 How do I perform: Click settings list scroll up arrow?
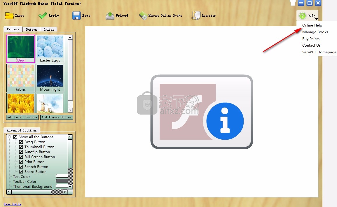point(70,137)
